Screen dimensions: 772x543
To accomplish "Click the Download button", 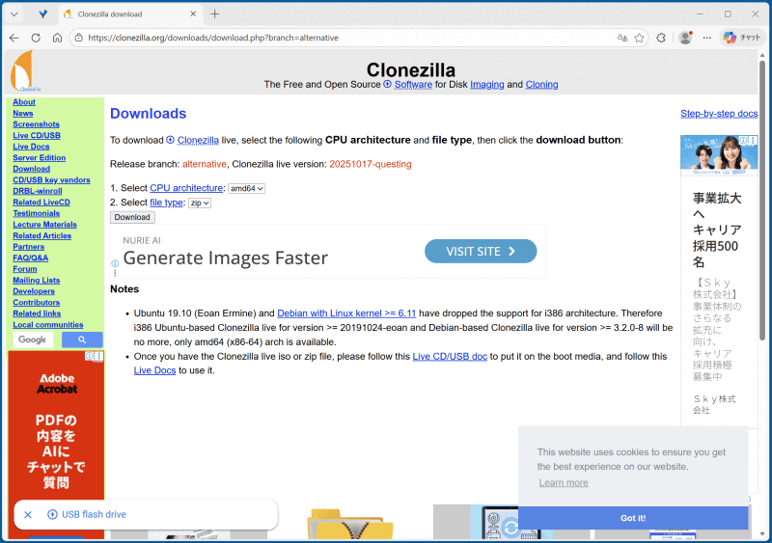I will coord(132,217).
